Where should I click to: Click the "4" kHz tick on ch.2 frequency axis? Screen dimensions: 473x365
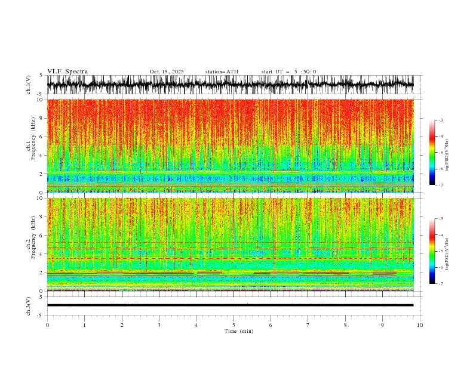pos(42,254)
